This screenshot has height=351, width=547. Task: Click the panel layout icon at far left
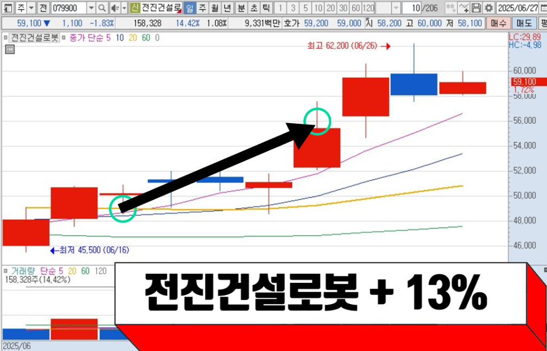[7, 7]
